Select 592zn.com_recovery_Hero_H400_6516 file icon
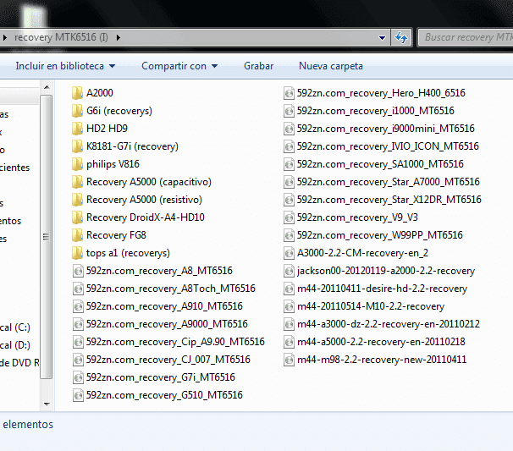Image resolution: width=513 pixels, height=451 pixels. point(289,93)
